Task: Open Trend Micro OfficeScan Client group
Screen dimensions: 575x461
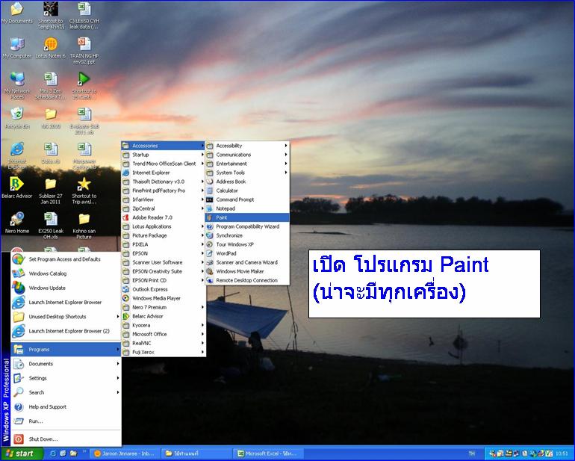Action: 164,164
